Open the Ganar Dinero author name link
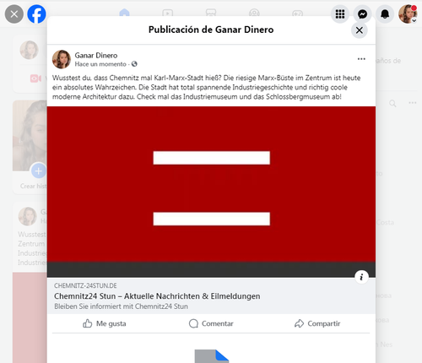This screenshot has height=363, width=422. 96,55
